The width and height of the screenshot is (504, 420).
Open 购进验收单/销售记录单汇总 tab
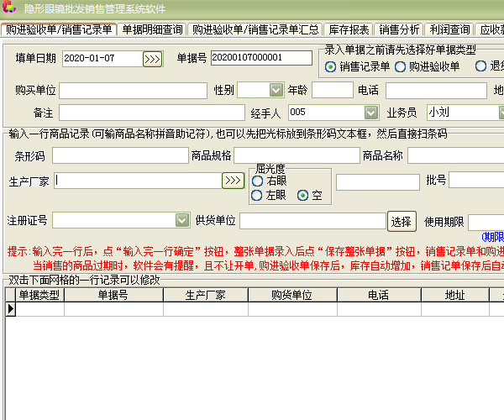(x=255, y=29)
